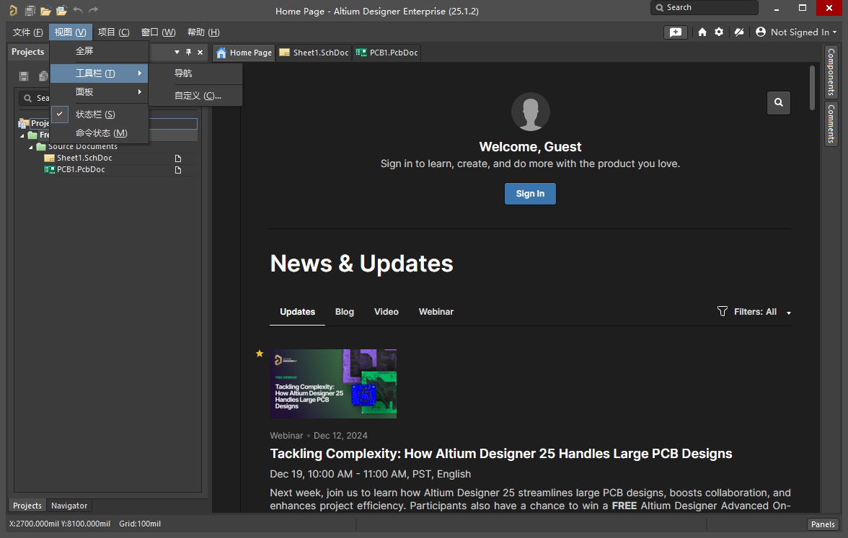Switch to the Sheet1.SchDoc document tab
Viewport: 848px width, 538px height.
[x=314, y=53]
